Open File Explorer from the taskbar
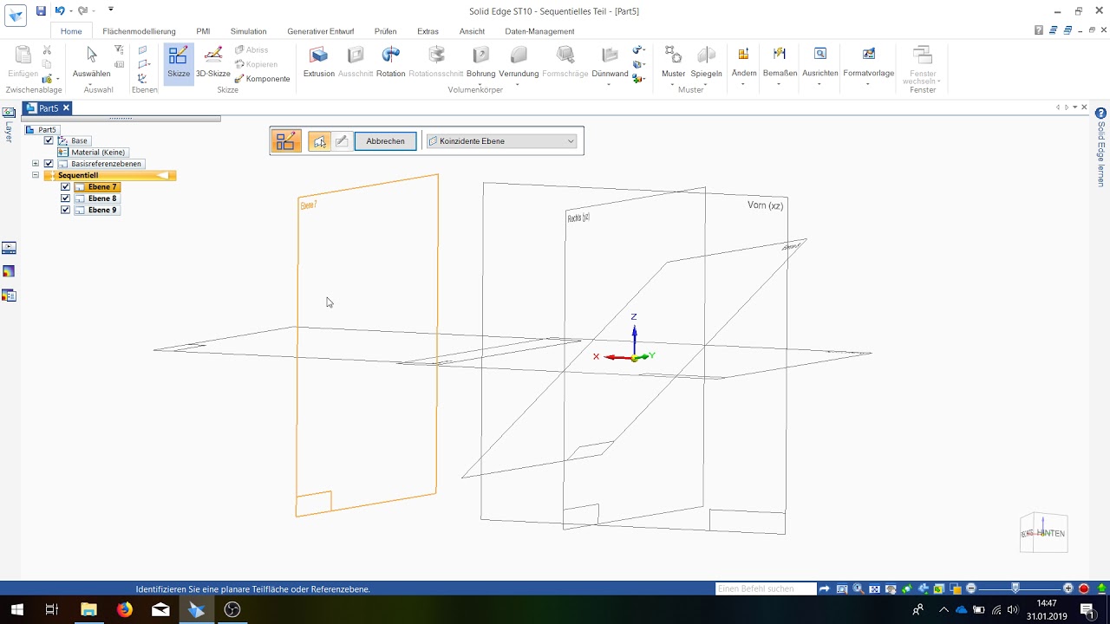This screenshot has height=624, width=1110. pos(88,609)
